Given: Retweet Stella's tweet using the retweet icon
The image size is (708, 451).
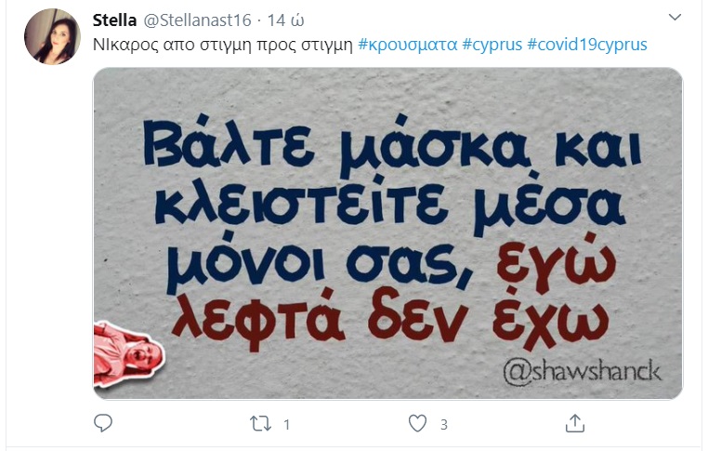Looking at the screenshot, I should [x=260, y=424].
